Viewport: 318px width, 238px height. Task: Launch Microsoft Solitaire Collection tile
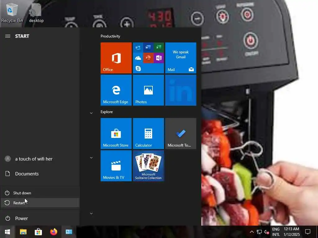pyautogui.click(x=148, y=166)
